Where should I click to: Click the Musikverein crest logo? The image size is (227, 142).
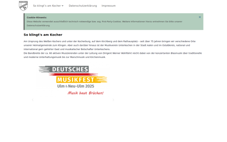pos(23,6)
